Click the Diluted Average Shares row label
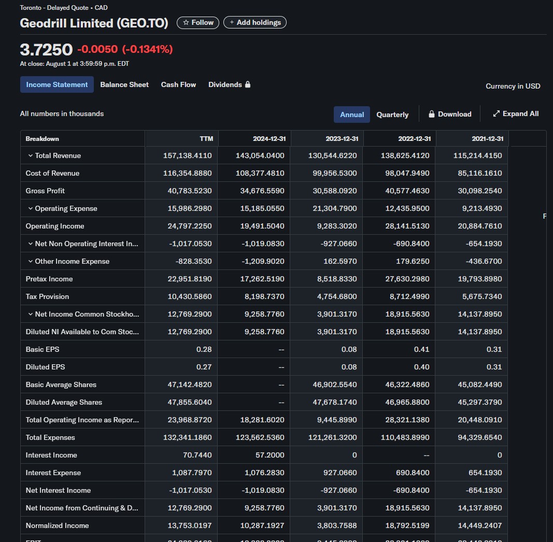Image resolution: width=553 pixels, height=542 pixels. coord(64,403)
